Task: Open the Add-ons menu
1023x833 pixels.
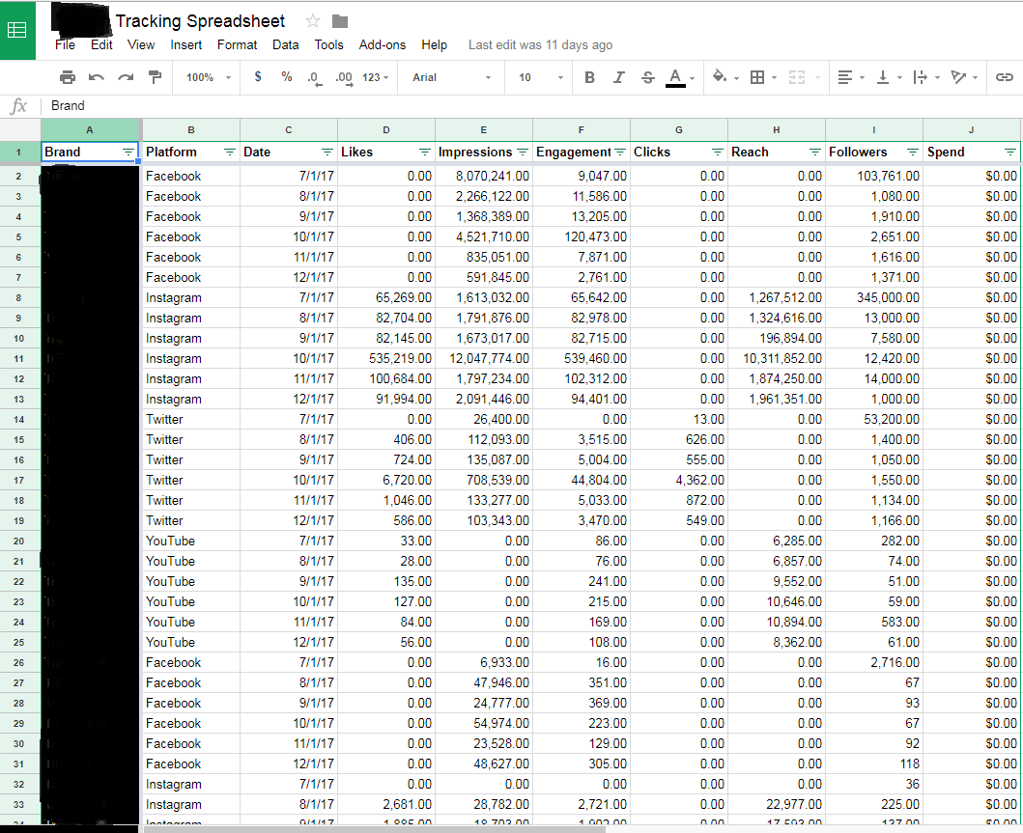Action: 383,45
